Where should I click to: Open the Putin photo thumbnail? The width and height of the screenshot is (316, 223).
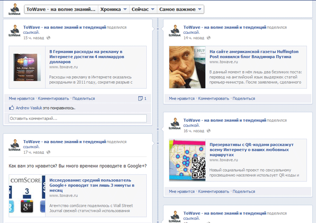click(187, 67)
